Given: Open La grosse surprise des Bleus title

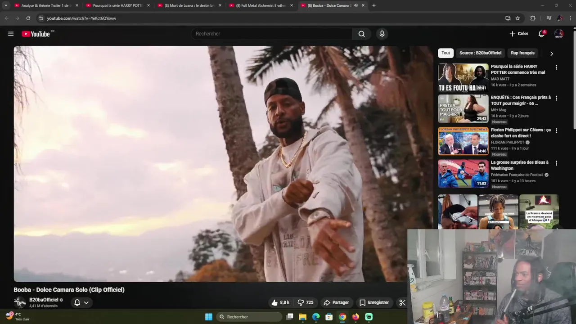Looking at the screenshot, I should pos(519,165).
